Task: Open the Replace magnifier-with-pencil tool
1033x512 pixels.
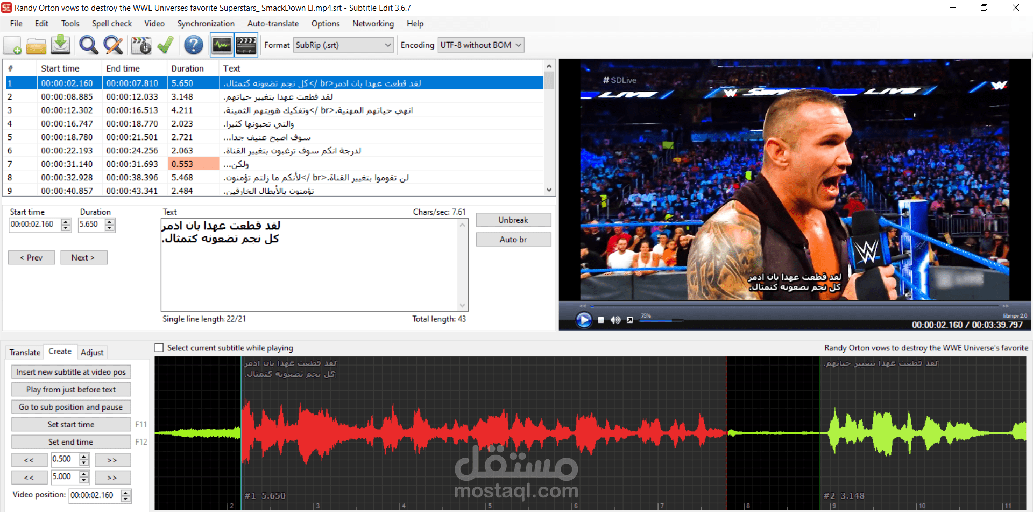Action: point(113,45)
